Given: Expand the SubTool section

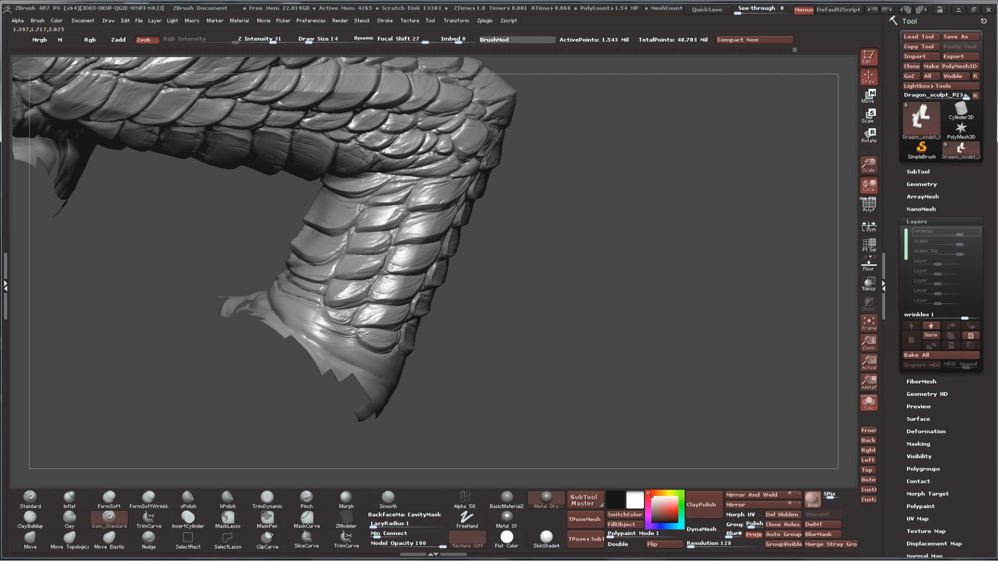Looking at the screenshot, I should click(918, 172).
